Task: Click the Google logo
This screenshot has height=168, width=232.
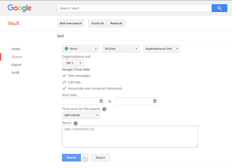Action: point(19,8)
